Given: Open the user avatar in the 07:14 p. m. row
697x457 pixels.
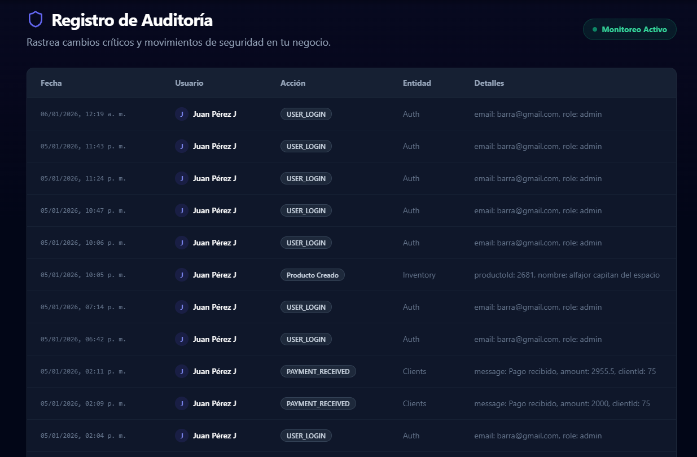Looking at the screenshot, I should 181,307.
